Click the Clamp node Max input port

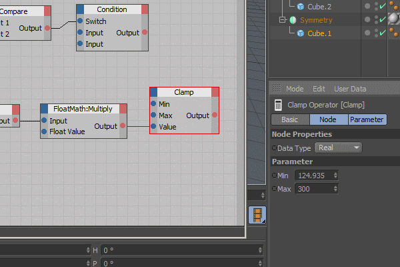pyautogui.click(x=153, y=115)
